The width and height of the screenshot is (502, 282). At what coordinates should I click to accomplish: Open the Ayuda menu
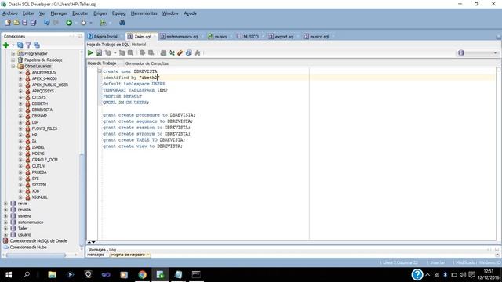point(190,13)
